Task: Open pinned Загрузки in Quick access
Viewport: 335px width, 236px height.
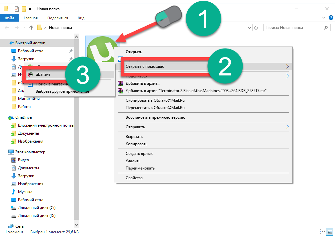Action: click(26, 59)
